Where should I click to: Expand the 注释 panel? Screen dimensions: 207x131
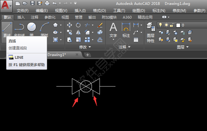[125, 47]
